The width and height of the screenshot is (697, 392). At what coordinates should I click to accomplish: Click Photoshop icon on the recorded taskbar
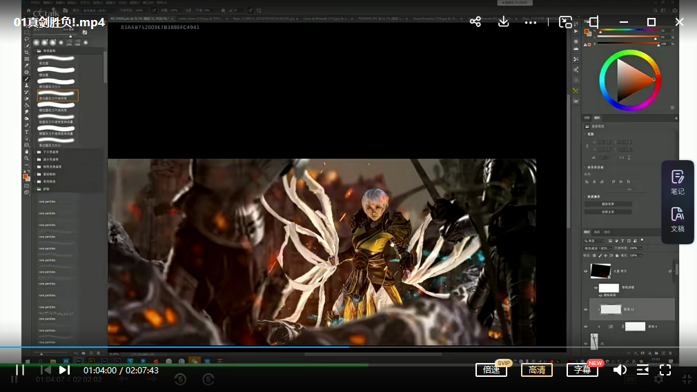pyautogui.click(x=79, y=362)
